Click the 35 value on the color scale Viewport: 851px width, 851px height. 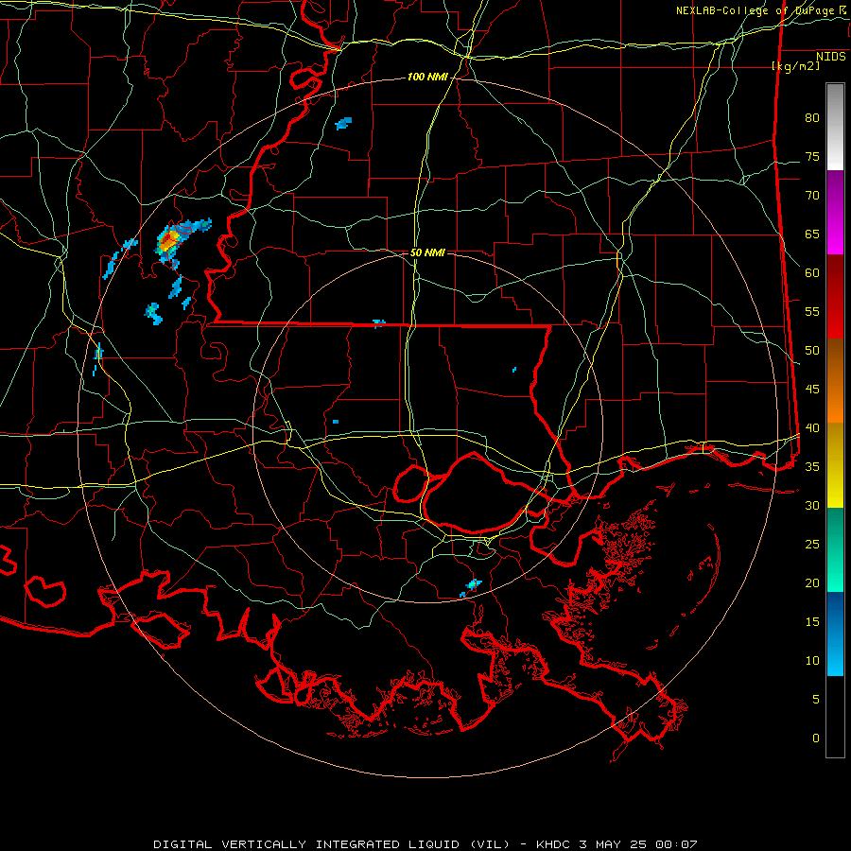click(812, 467)
